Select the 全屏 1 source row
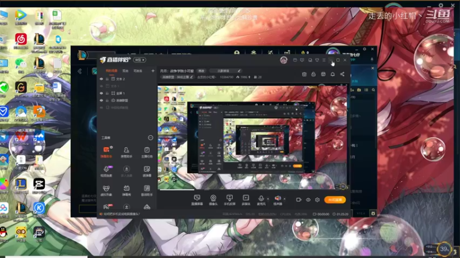 tap(127, 93)
